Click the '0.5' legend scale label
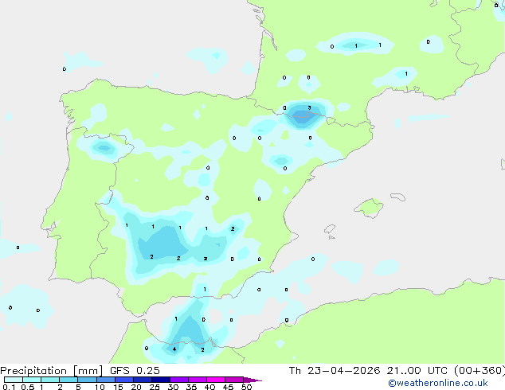The image size is (505, 390). (x=27, y=387)
